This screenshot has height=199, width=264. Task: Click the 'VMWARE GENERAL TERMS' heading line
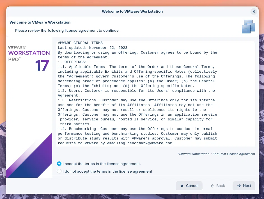[x=80, y=43]
